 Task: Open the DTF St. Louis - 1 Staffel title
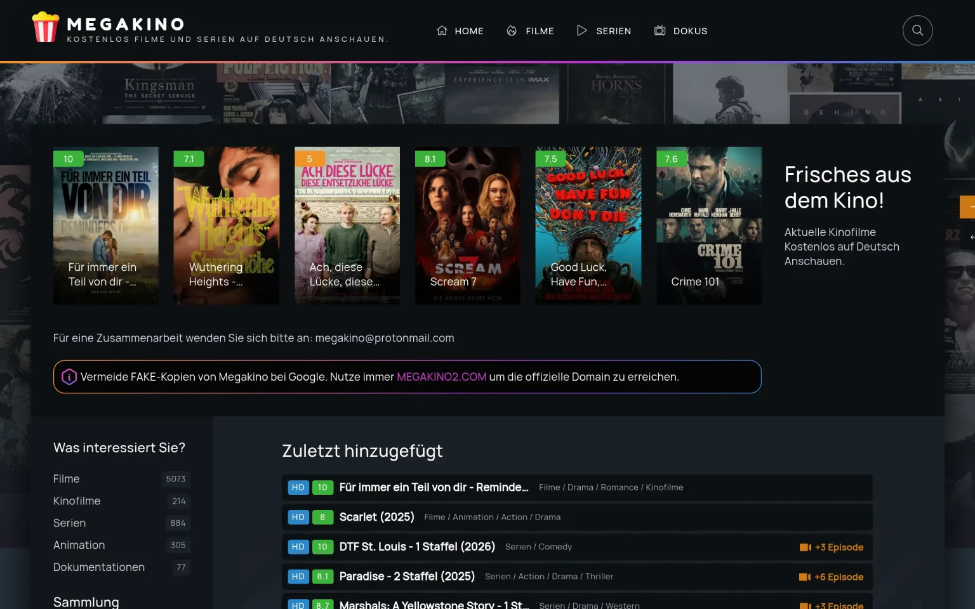point(417,547)
